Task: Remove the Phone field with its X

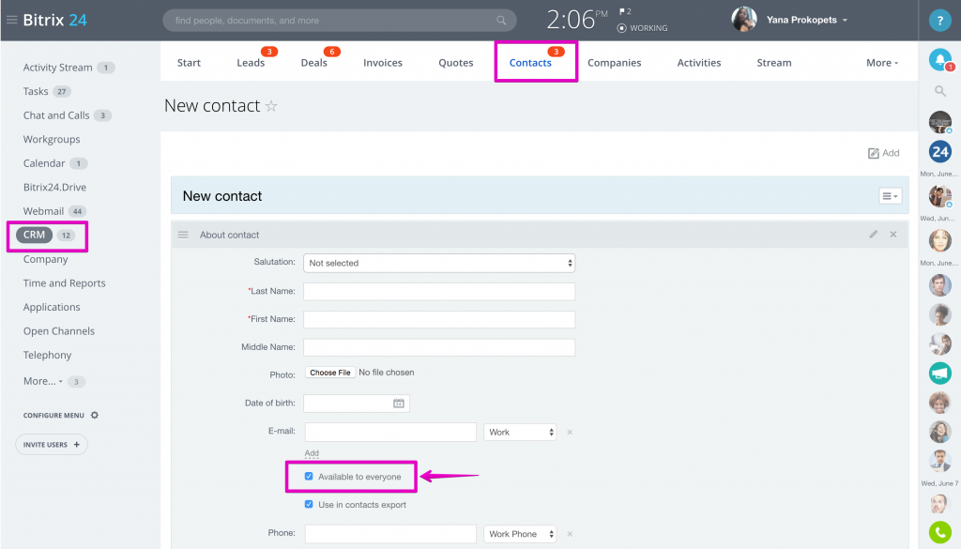Action: (x=570, y=534)
